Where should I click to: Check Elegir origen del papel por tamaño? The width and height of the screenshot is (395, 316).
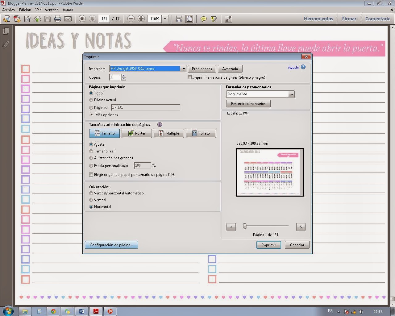point(91,175)
